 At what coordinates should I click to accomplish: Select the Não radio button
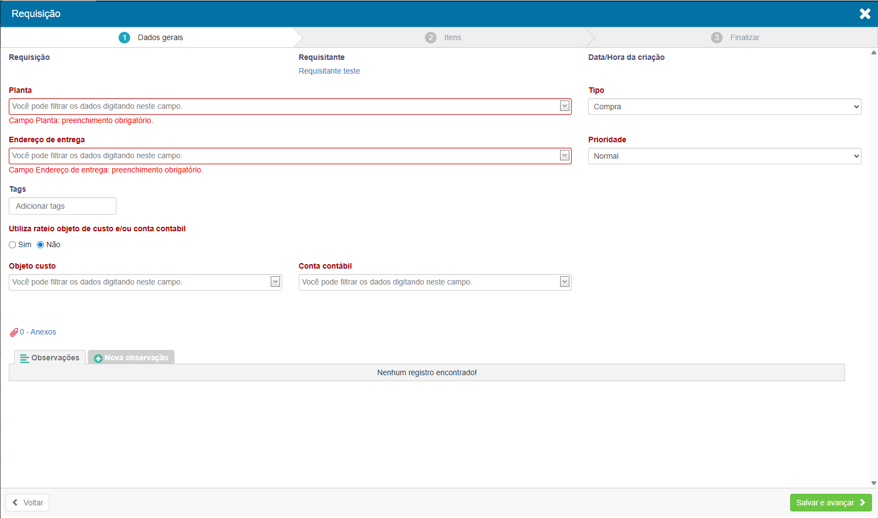40,245
